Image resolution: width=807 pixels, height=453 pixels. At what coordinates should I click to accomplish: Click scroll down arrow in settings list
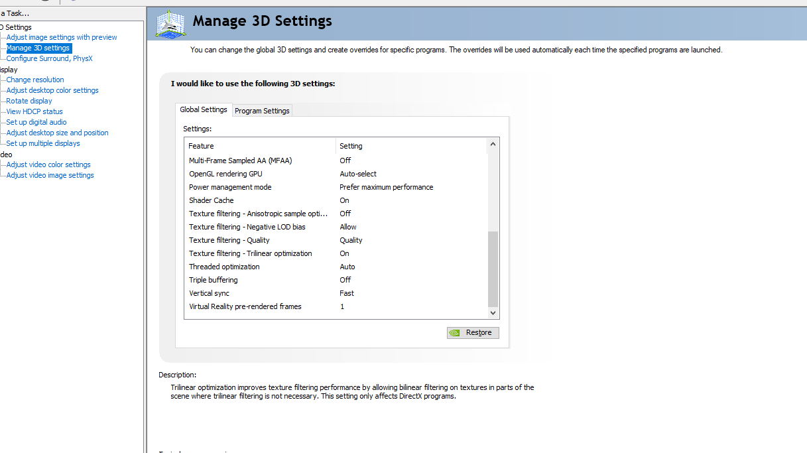click(493, 312)
